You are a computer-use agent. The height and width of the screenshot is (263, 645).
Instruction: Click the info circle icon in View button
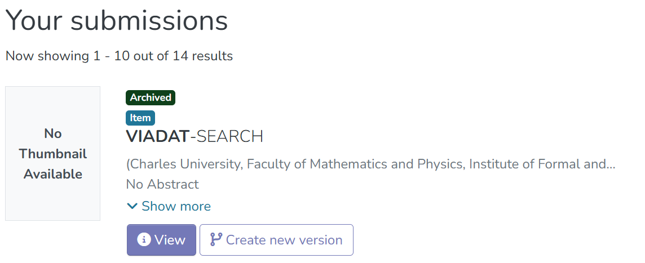pyautogui.click(x=144, y=239)
